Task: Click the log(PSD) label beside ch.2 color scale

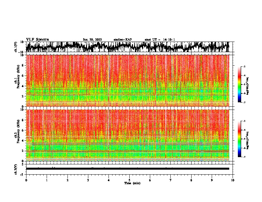Action: coord(248,141)
